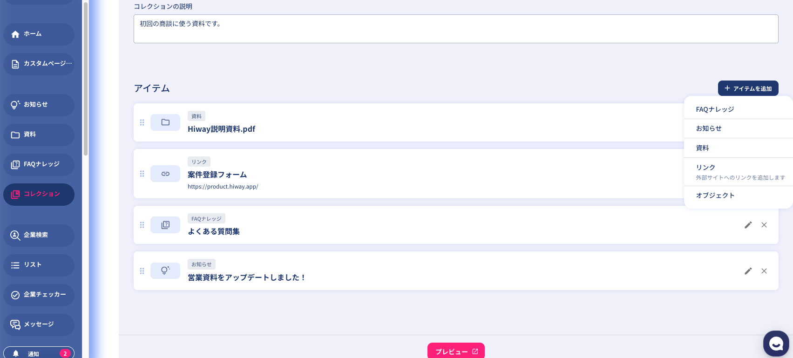This screenshot has height=358, width=793.
Task: Click the コレクションの説明 text field
Action: [455, 29]
